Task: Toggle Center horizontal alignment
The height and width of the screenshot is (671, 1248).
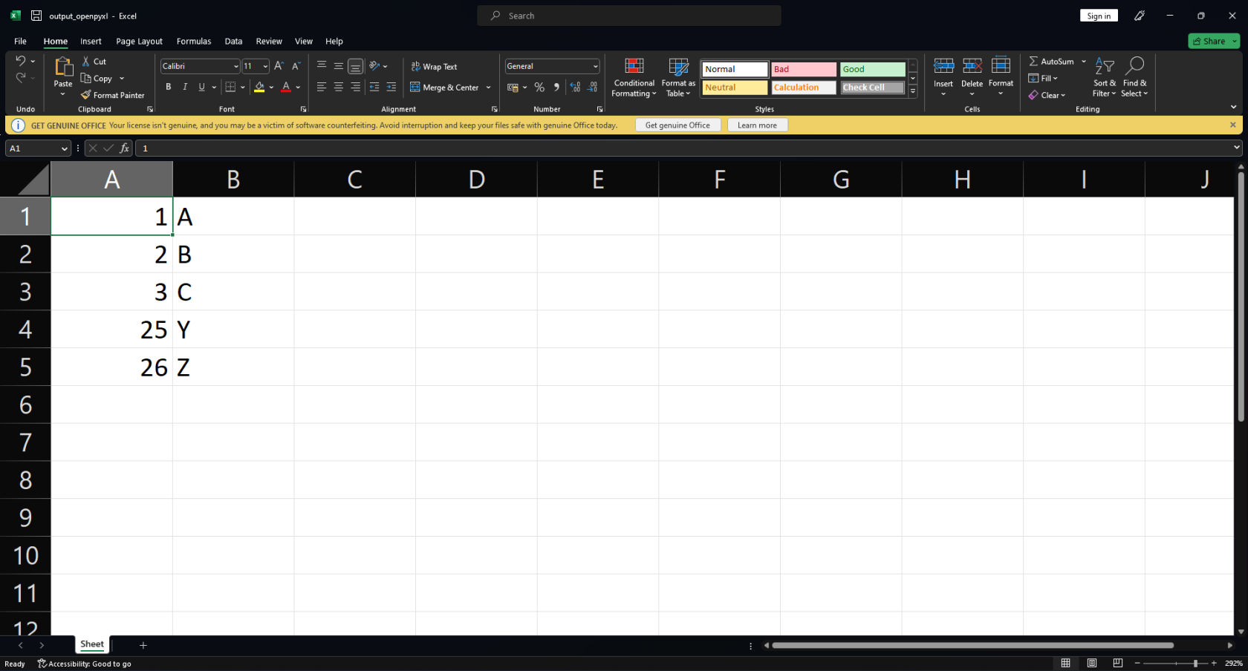Action: [x=339, y=87]
